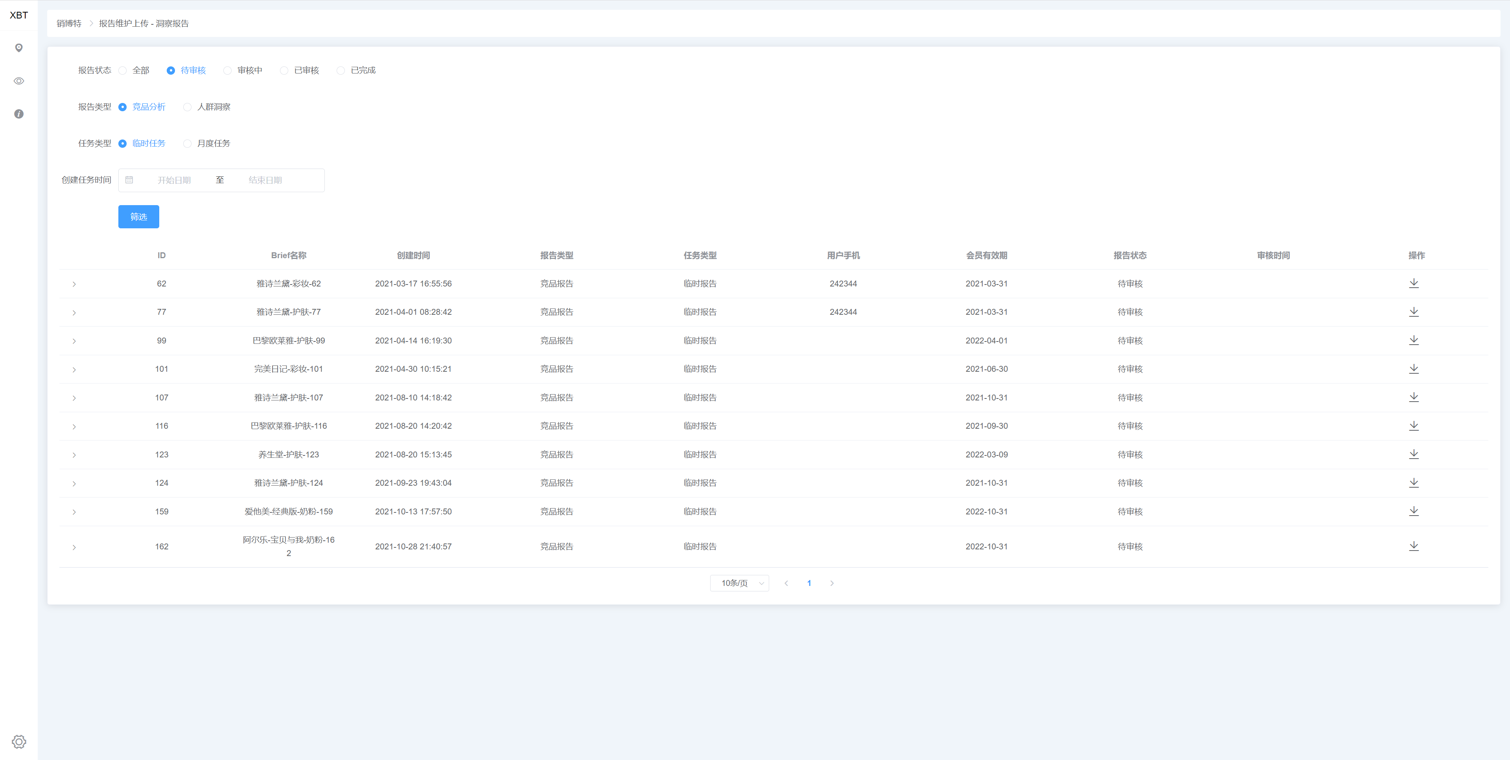Screen dimensions: 1510x760
Task: Expand row for ID 123
Action: tap(74, 455)
